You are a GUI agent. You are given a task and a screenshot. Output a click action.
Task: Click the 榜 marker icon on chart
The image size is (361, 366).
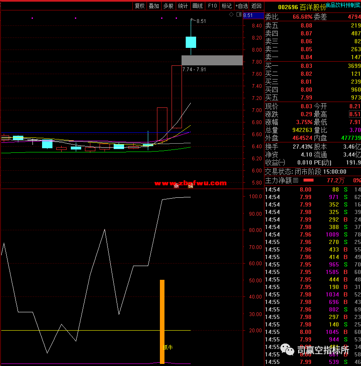click(190, 185)
